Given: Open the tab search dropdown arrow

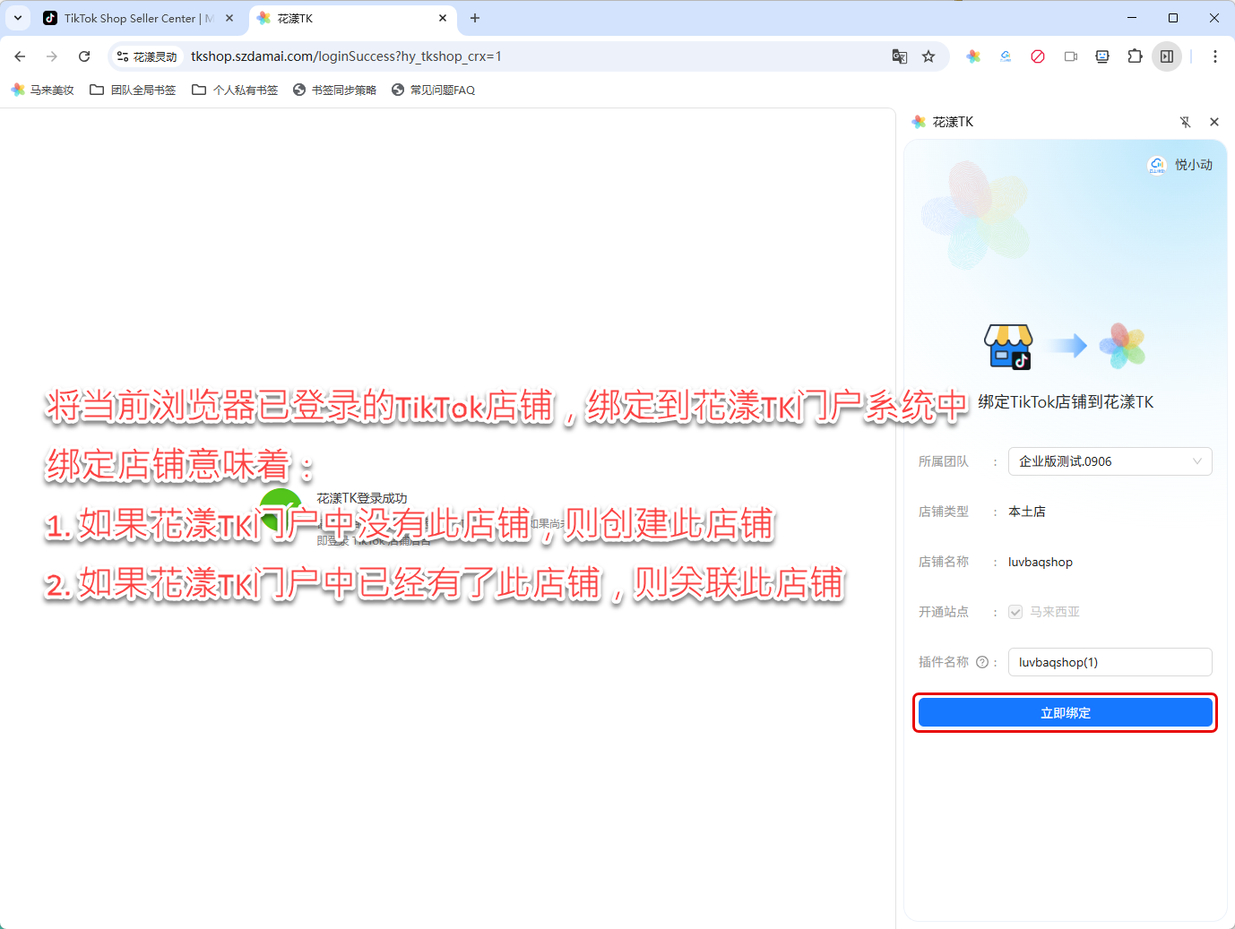Looking at the screenshot, I should 18,18.
